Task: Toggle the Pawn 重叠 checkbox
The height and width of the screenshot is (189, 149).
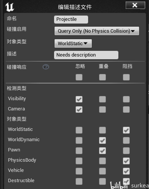Action: pos(102,151)
